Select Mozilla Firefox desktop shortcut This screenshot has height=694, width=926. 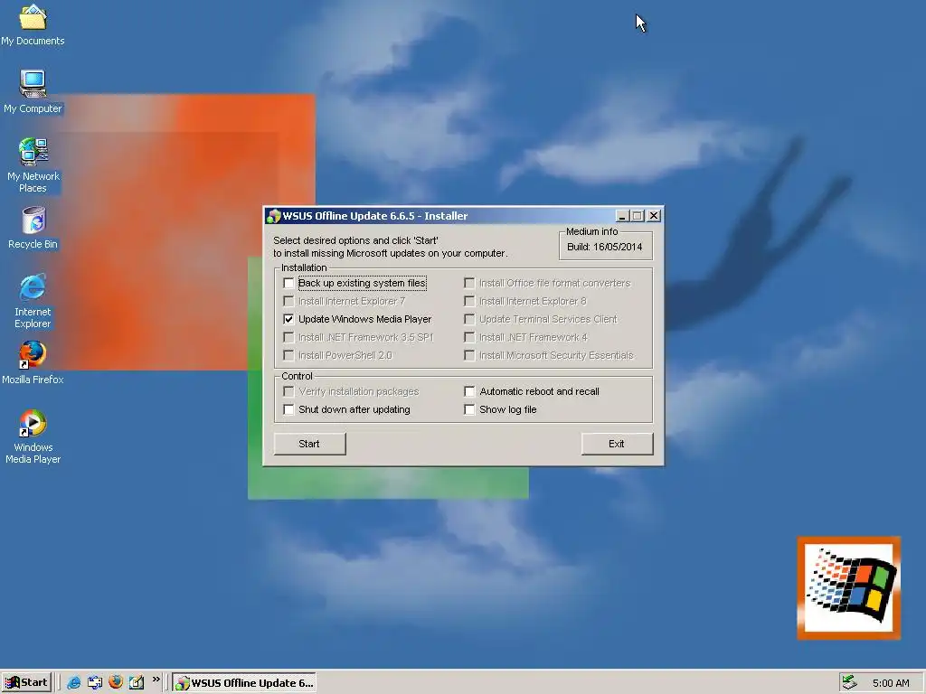click(x=33, y=363)
